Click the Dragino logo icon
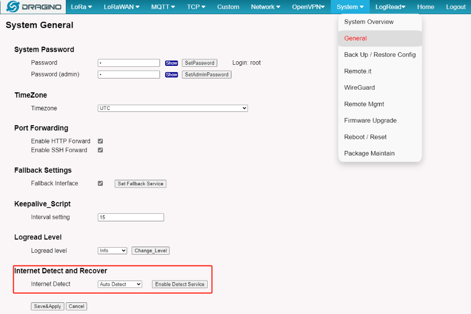471x314 pixels. coord(13,7)
